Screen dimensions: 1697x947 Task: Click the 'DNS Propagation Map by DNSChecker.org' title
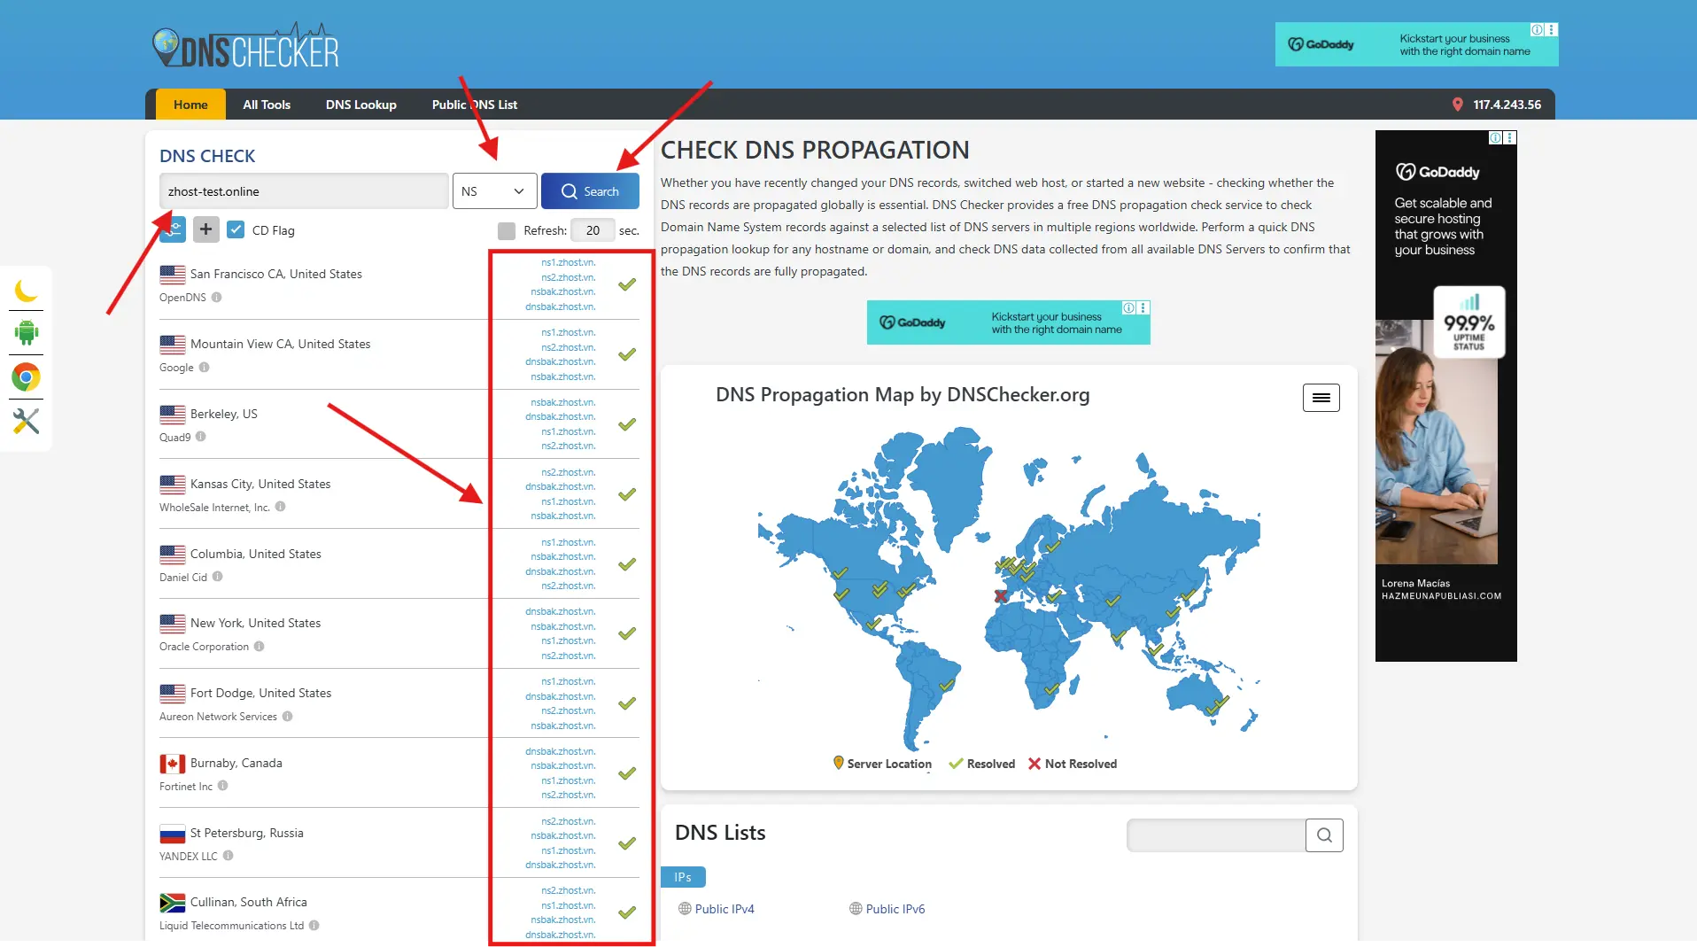click(903, 395)
